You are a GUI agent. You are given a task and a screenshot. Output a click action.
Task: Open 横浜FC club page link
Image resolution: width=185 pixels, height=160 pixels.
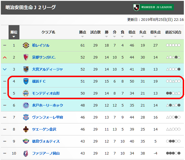click(39, 81)
